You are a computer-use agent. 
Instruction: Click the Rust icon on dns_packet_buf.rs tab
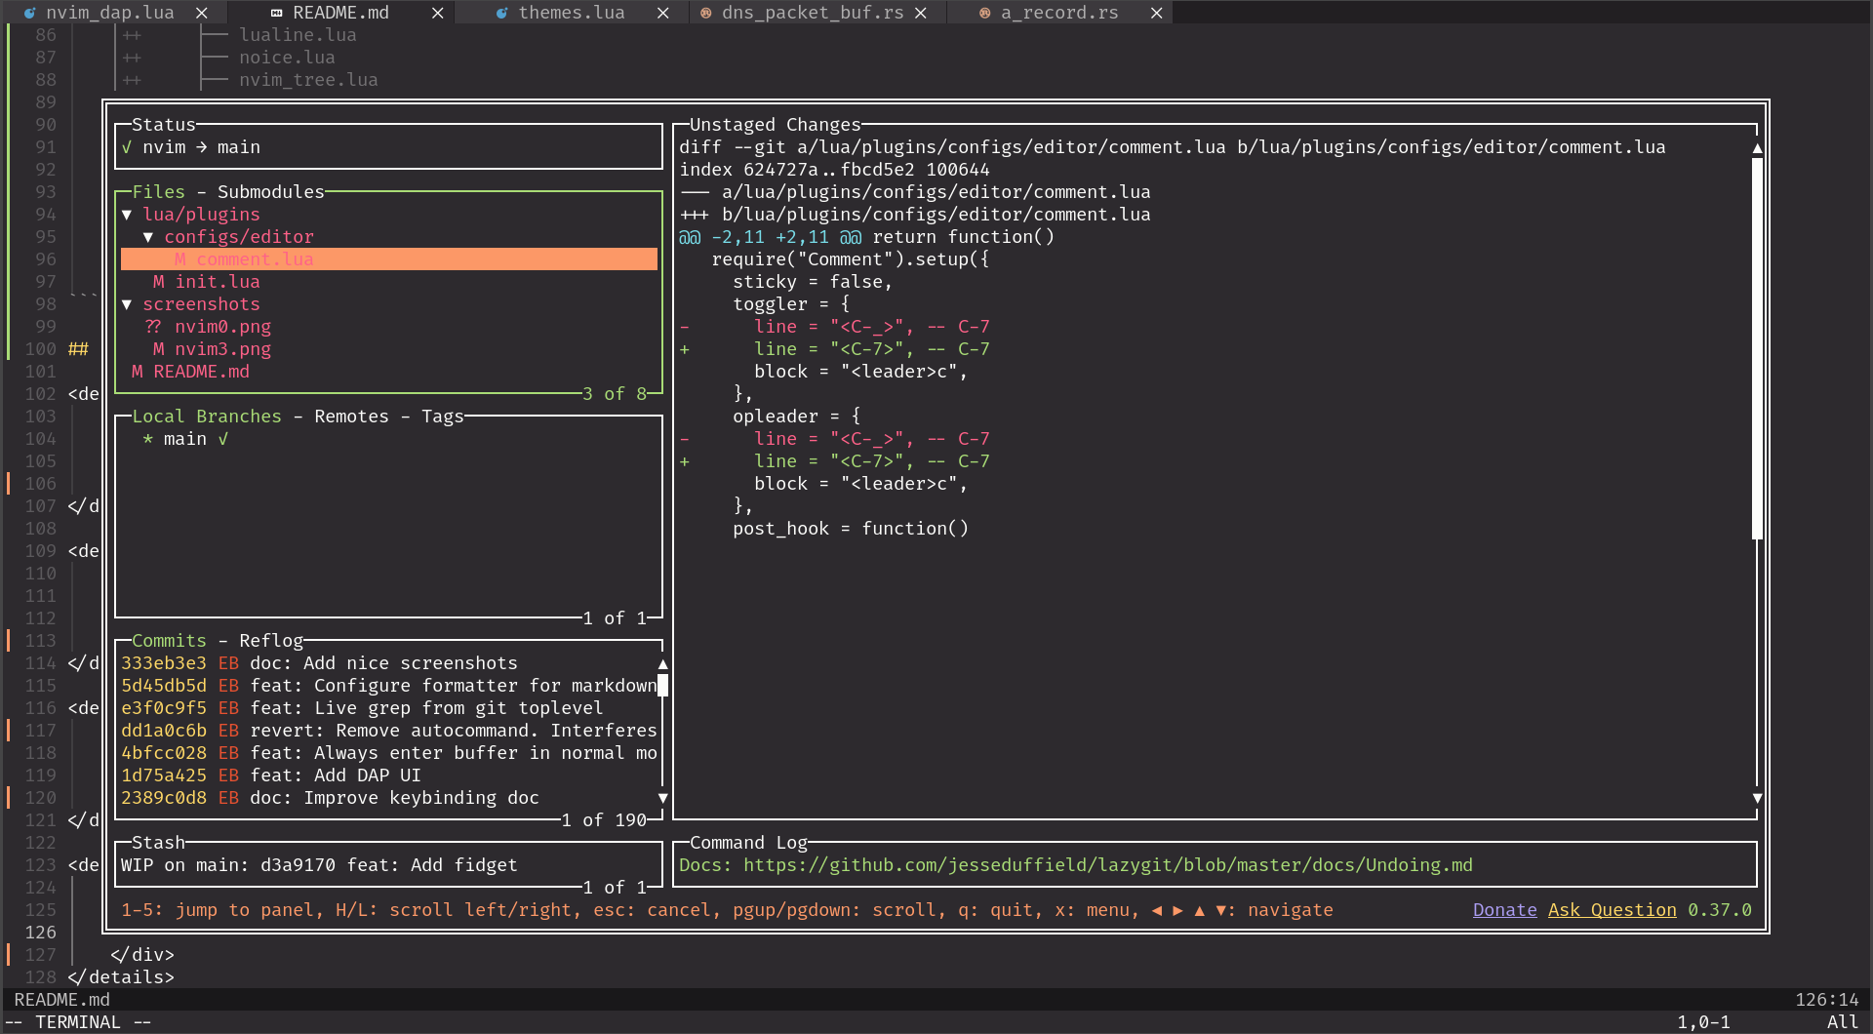pyautogui.click(x=705, y=13)
